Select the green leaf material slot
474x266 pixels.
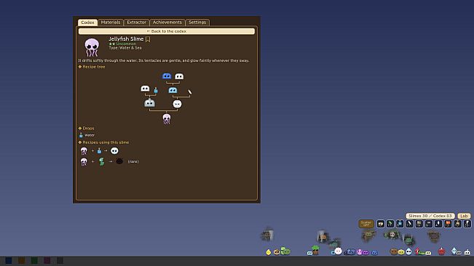pyautogui.click(x=390, y=224)
